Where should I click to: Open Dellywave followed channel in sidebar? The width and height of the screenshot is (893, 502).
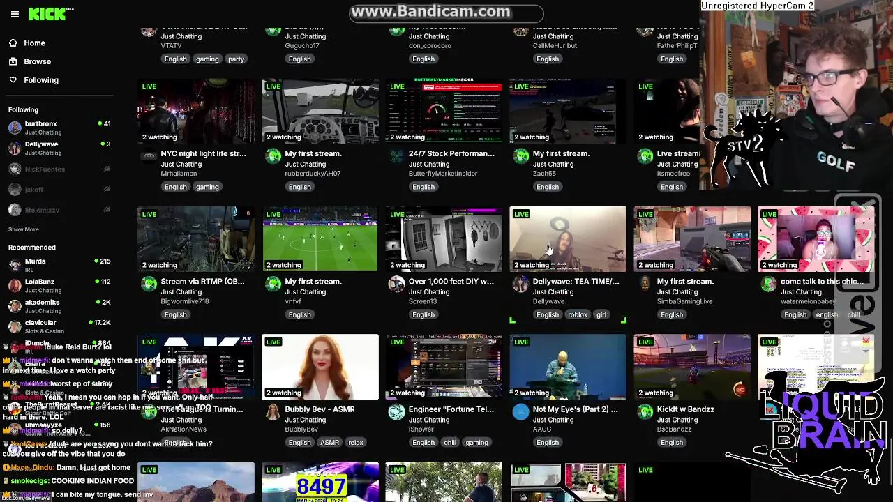coord(59,148)
